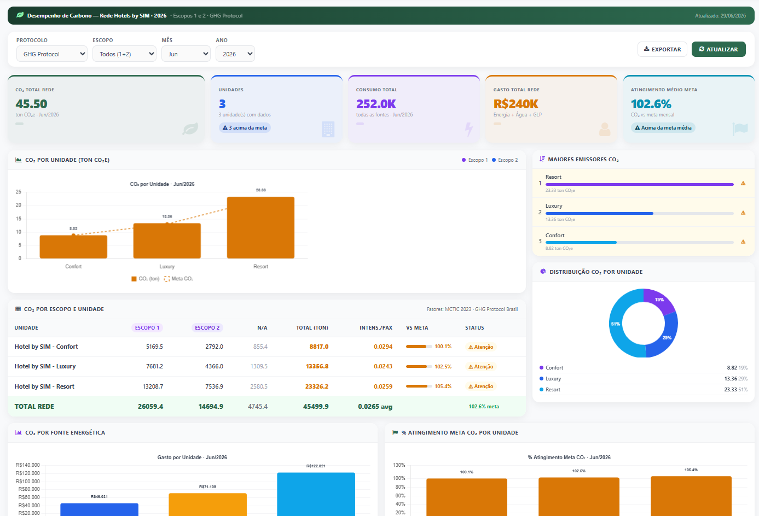This screenshot has height=516, width=759.
Task: Open the Protocolo dropdown showing GHG Protocol
Action: point(52,54)
